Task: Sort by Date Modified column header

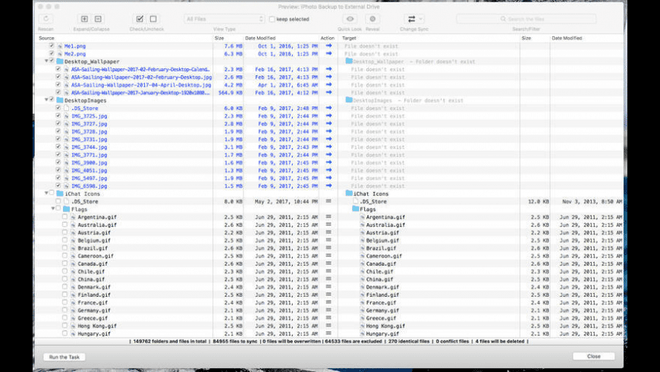Action: click(260, 37)
